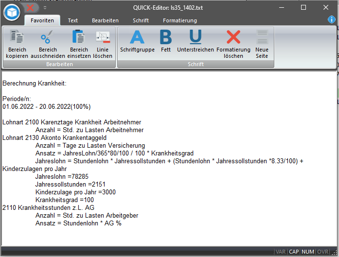Toggle Unterstreichen underline formatting

[x=195, y=38]
